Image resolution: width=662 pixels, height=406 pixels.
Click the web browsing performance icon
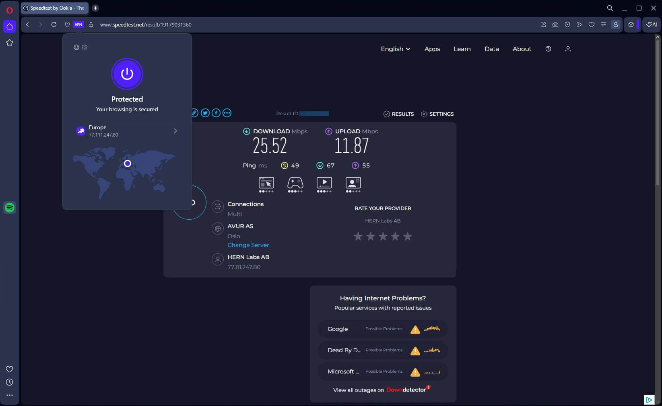coord(266,185)
